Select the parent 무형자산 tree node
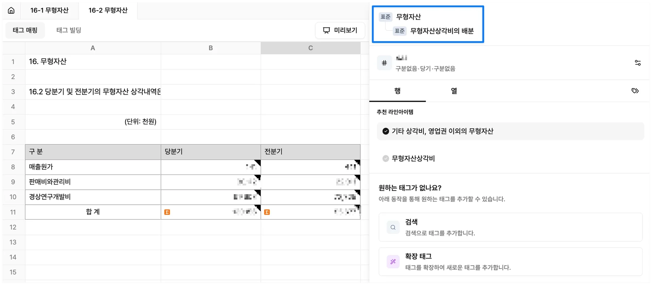Image resolution: width=652 pixels, height=285 pixels. pyautogui.click(x=409, y=17)
